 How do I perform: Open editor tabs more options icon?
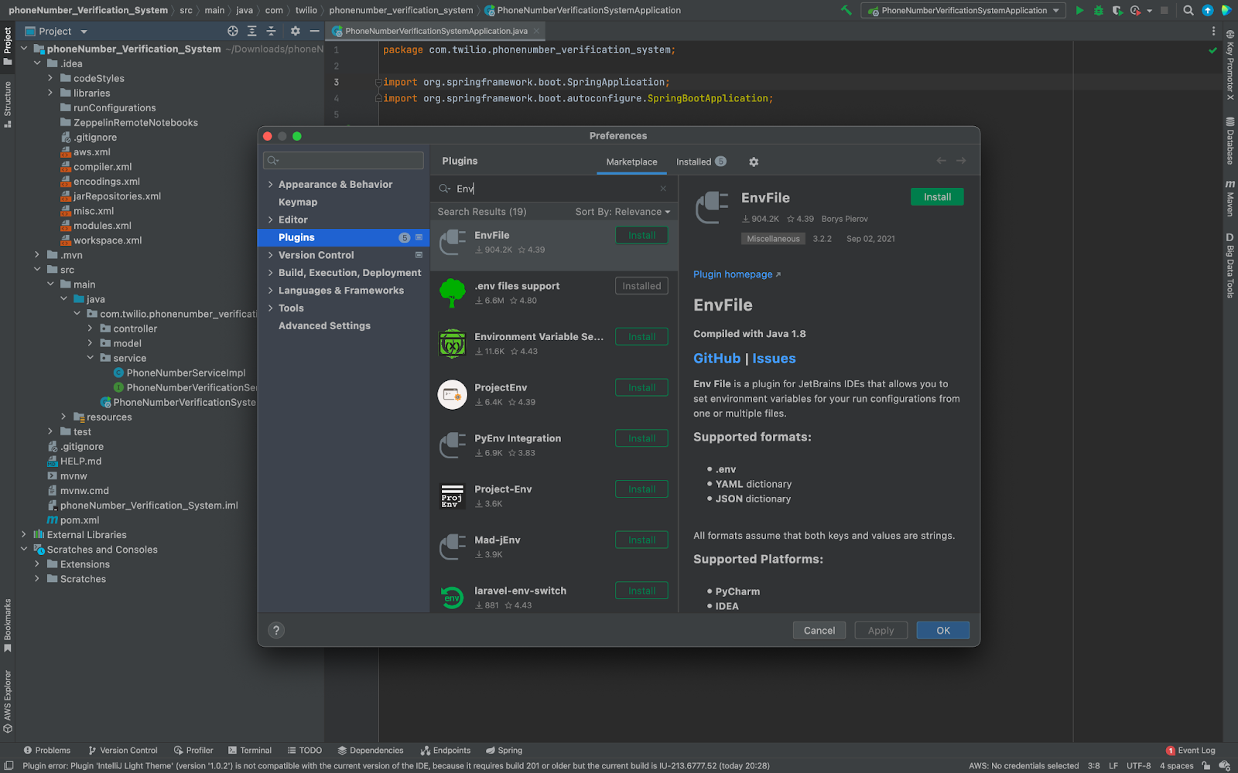pos(1213,31)
